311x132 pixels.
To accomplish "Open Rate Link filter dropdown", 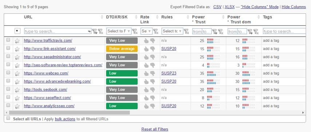I will tap(146, 31).
